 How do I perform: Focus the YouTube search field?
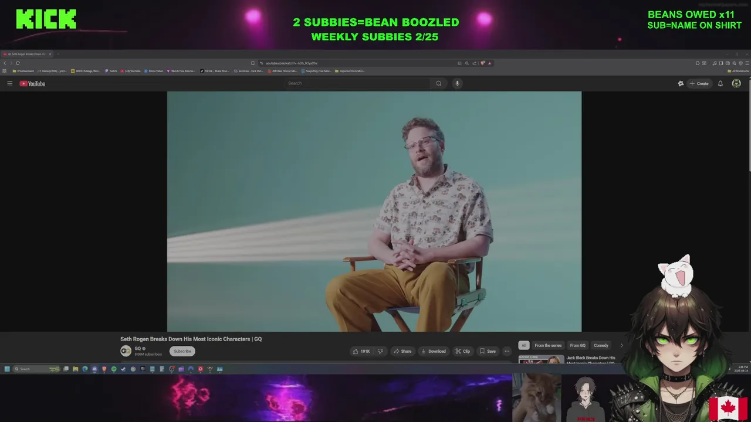point(358,83)
